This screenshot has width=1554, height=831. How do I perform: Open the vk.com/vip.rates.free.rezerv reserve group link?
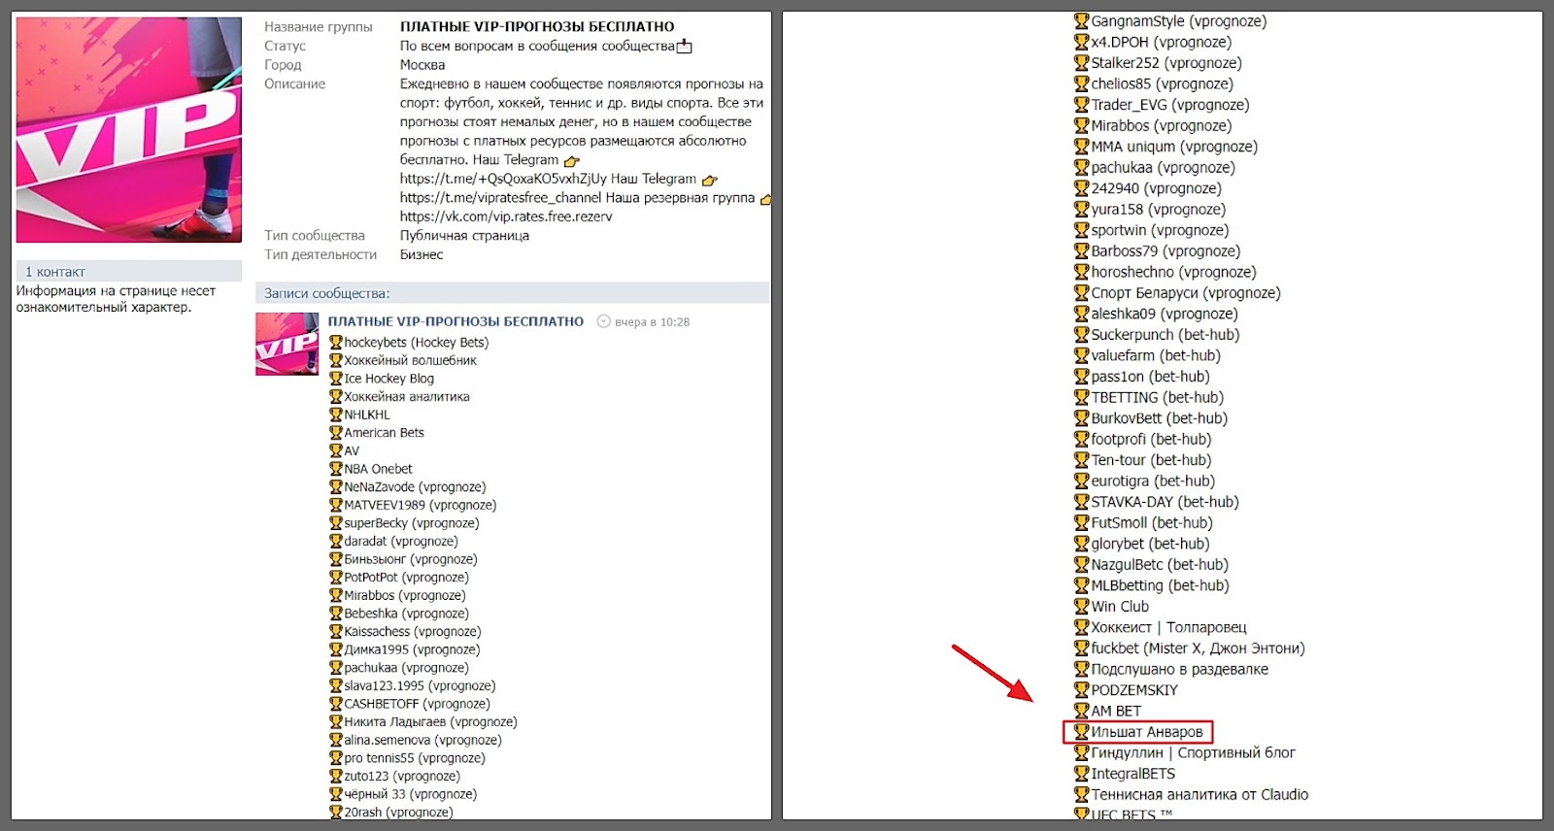pos(505,216)
